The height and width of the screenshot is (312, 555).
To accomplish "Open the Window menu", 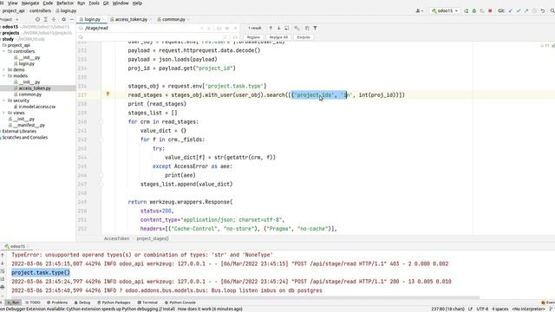I will coord(121,3).
